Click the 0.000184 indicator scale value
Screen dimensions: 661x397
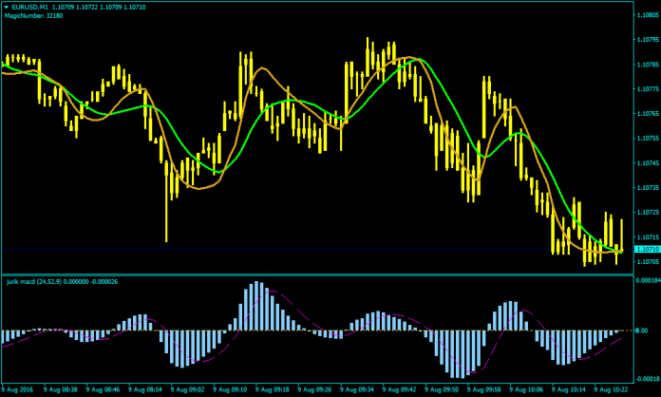[x=646, y=280]
